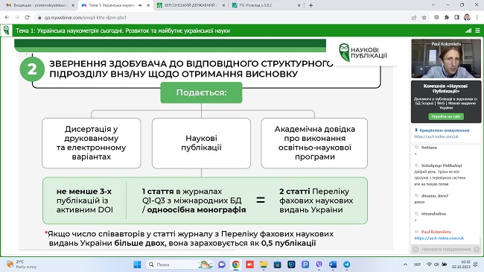This screenshot has width=484, height=272.
Task: Click the share page icon in address bar
Action: tap(414, 18)
